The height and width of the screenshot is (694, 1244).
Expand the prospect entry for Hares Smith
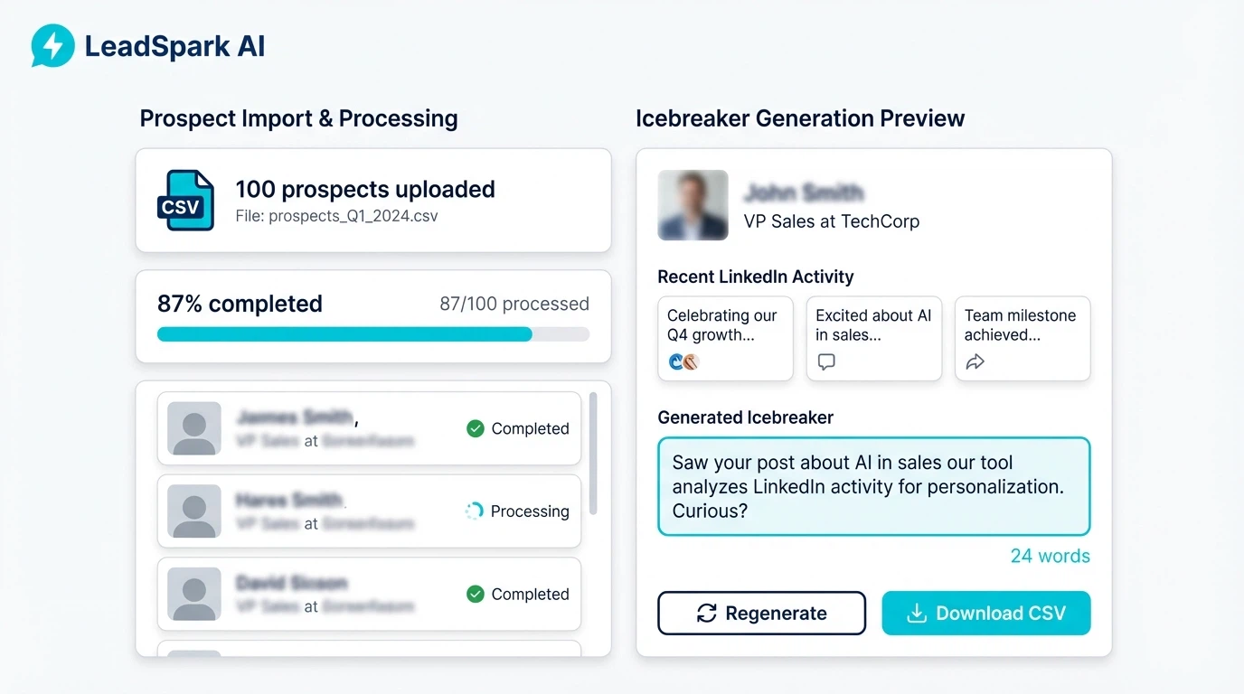369,511
